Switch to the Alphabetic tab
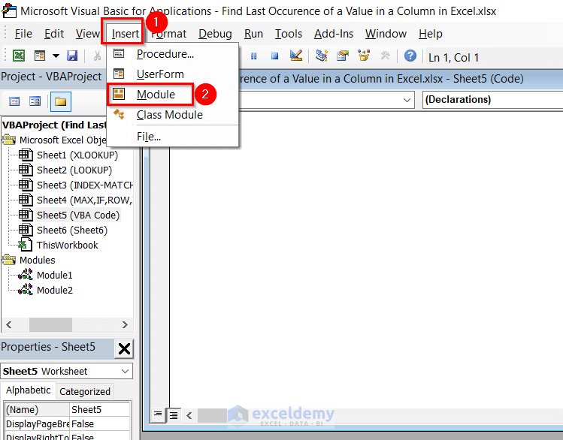The width and height of the screenshot is (563, 440). pos(28,390)
